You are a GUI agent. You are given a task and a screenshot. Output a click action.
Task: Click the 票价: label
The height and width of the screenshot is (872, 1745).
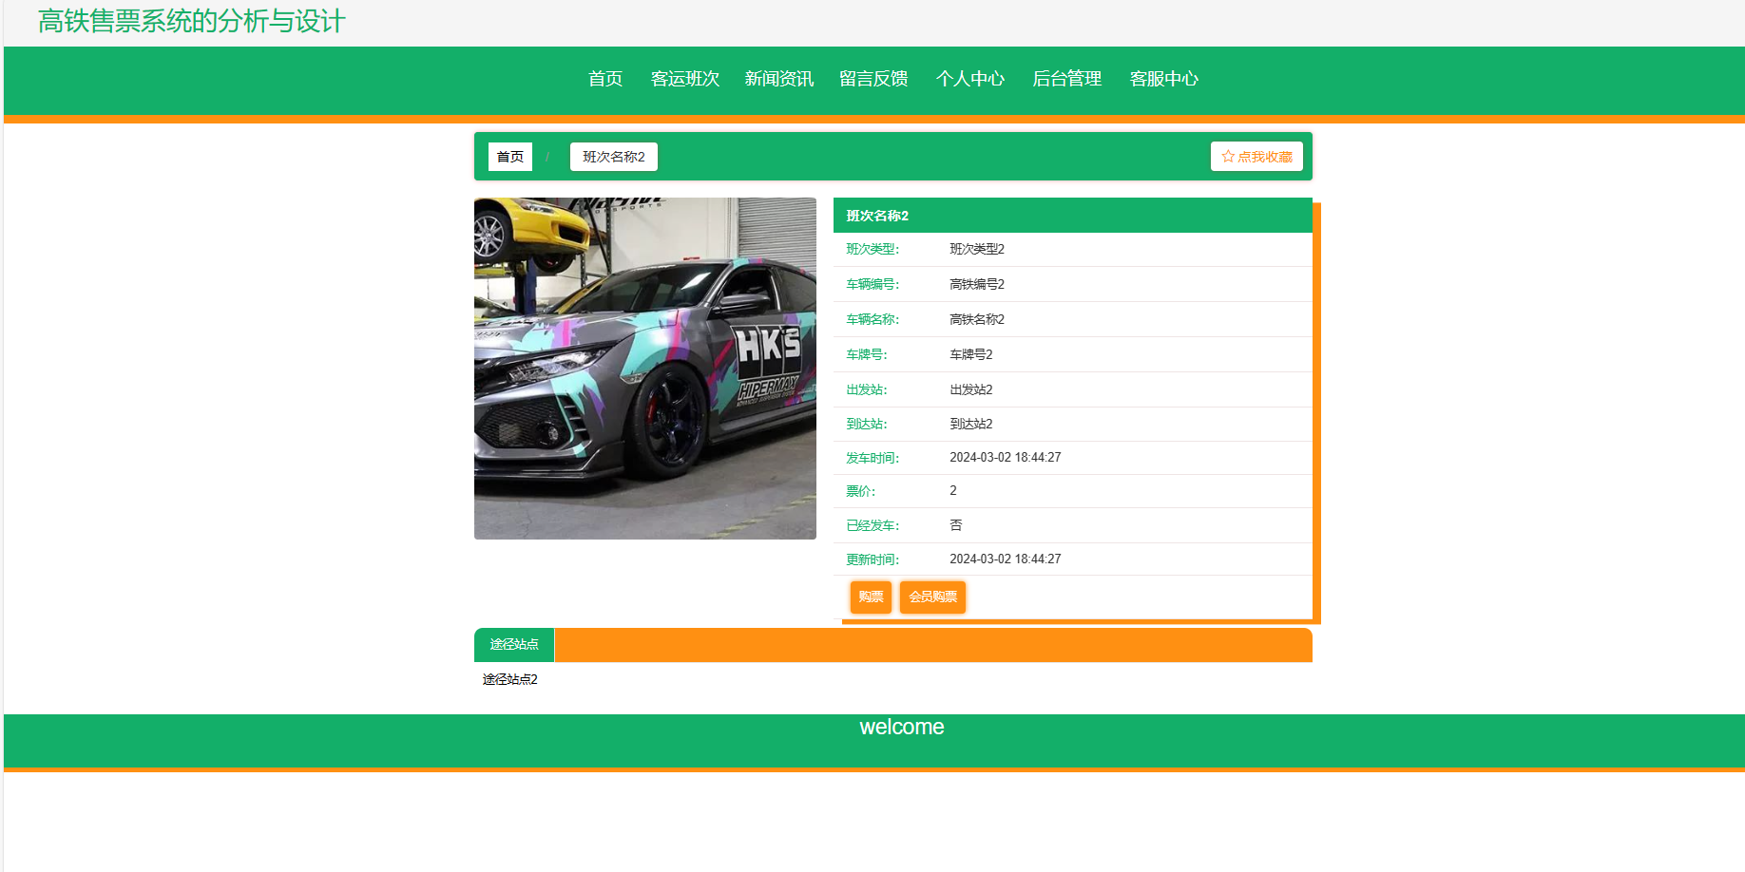click(861, 491)
